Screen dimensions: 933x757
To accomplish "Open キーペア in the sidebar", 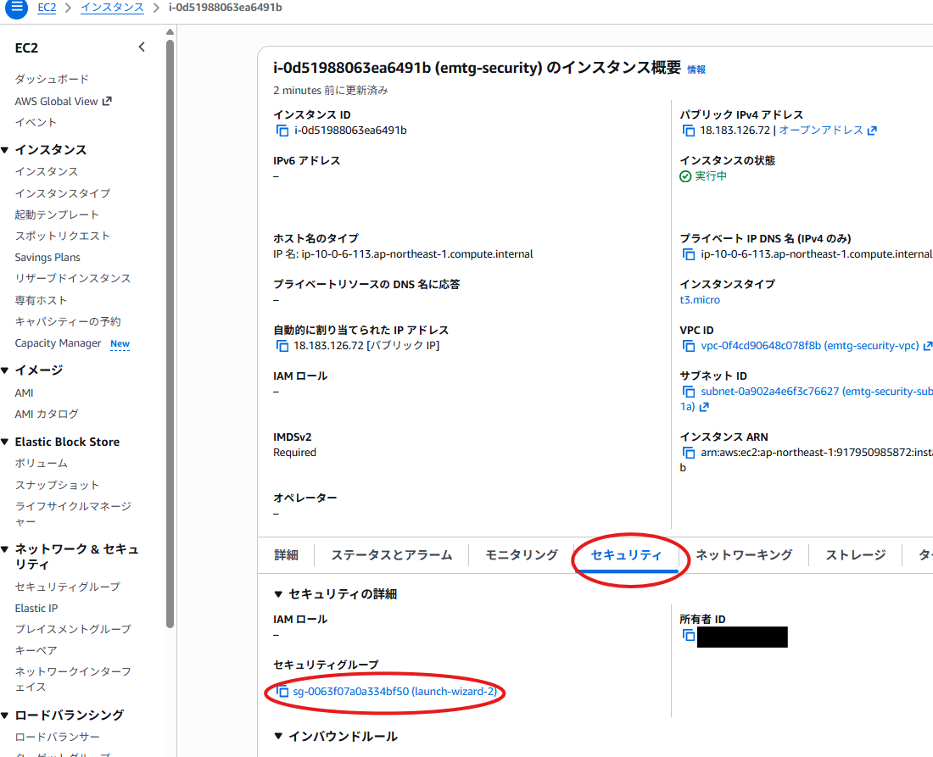I will pyautogui.click(x=36, y=650).
